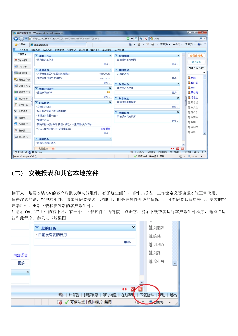Open the 安全(S) dropdown menu
This screenshot has width=238, height=336.
(178, 44)
